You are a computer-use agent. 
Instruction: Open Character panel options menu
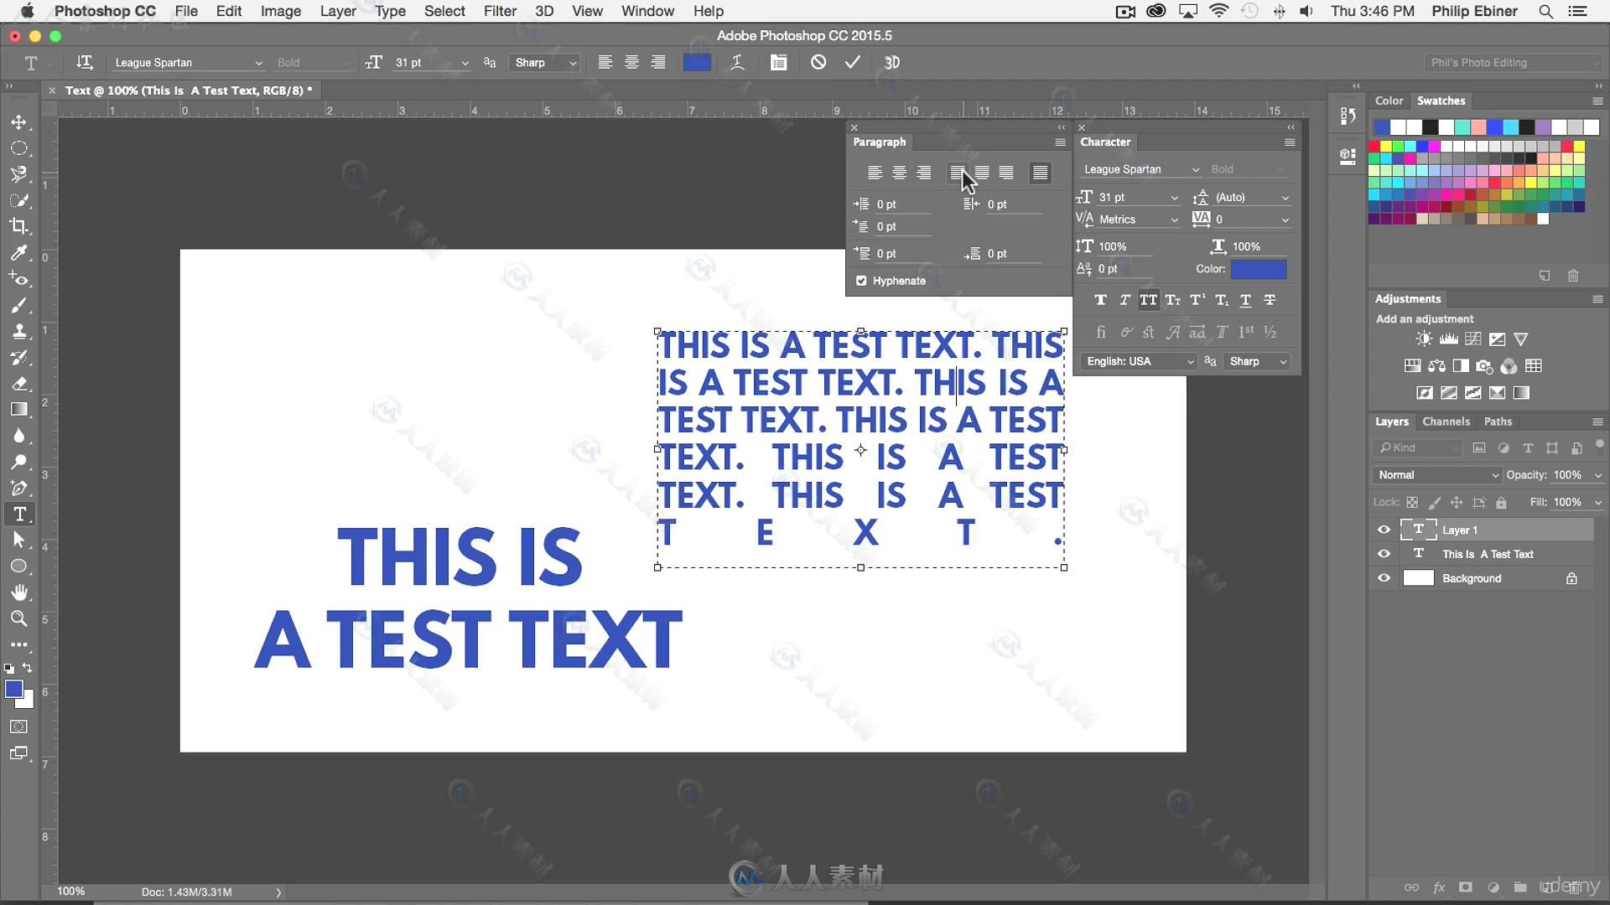[1290, 142]
